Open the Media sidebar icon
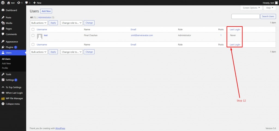This screenshot has height=131, width=279. pos(3,23)
